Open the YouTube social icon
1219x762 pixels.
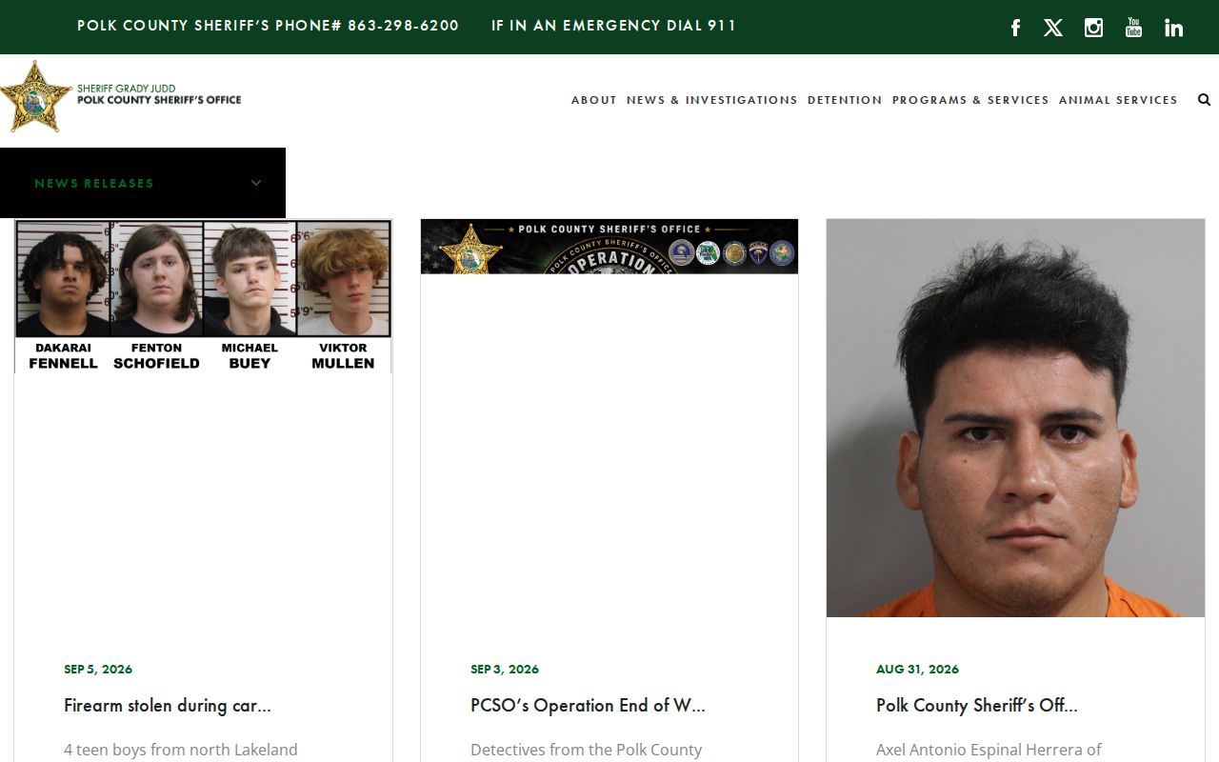[x=1133, y=27]
